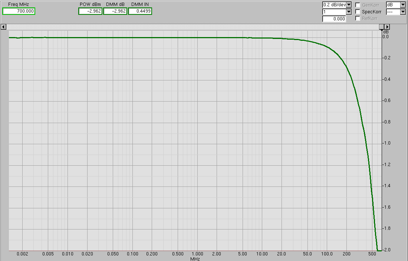This screenshot has width=408, height=261.
Task: Click the right scroll arrow above the graph
Action: (387, 27)
